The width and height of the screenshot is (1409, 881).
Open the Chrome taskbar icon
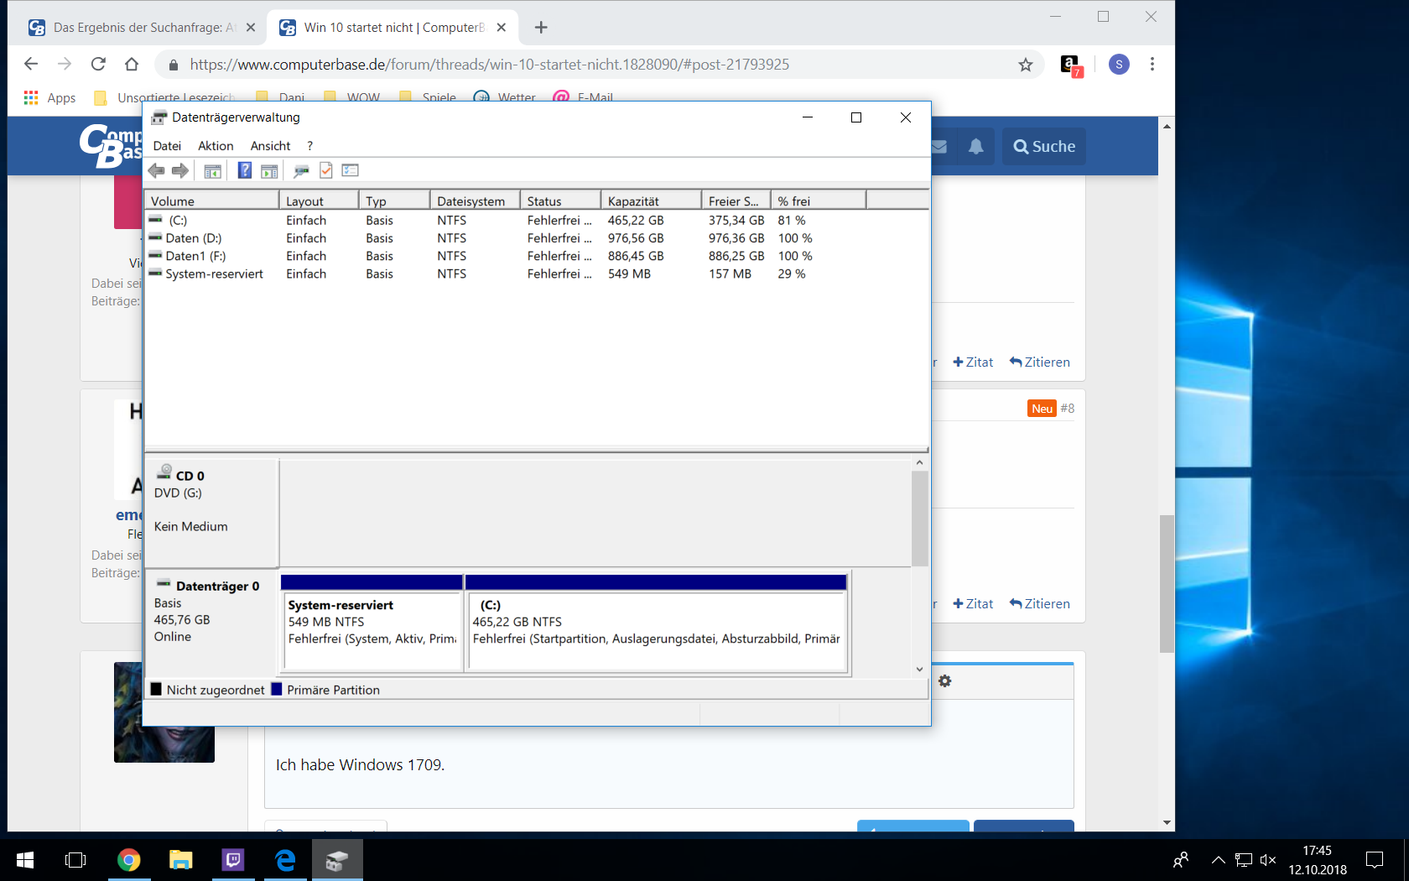pyautogui.click(x=128, y=860)
